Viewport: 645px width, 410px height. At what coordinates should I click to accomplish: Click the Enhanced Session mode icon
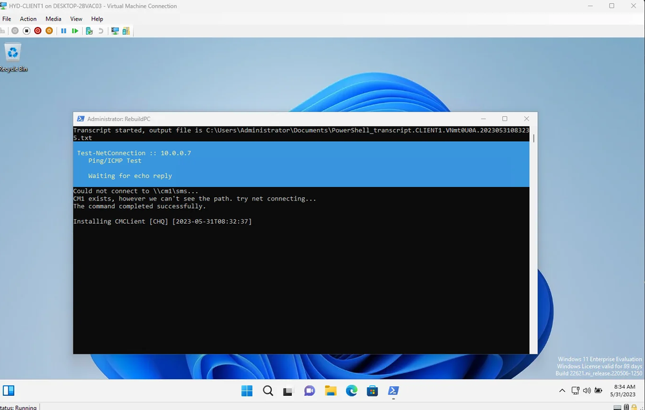[114, 30]
